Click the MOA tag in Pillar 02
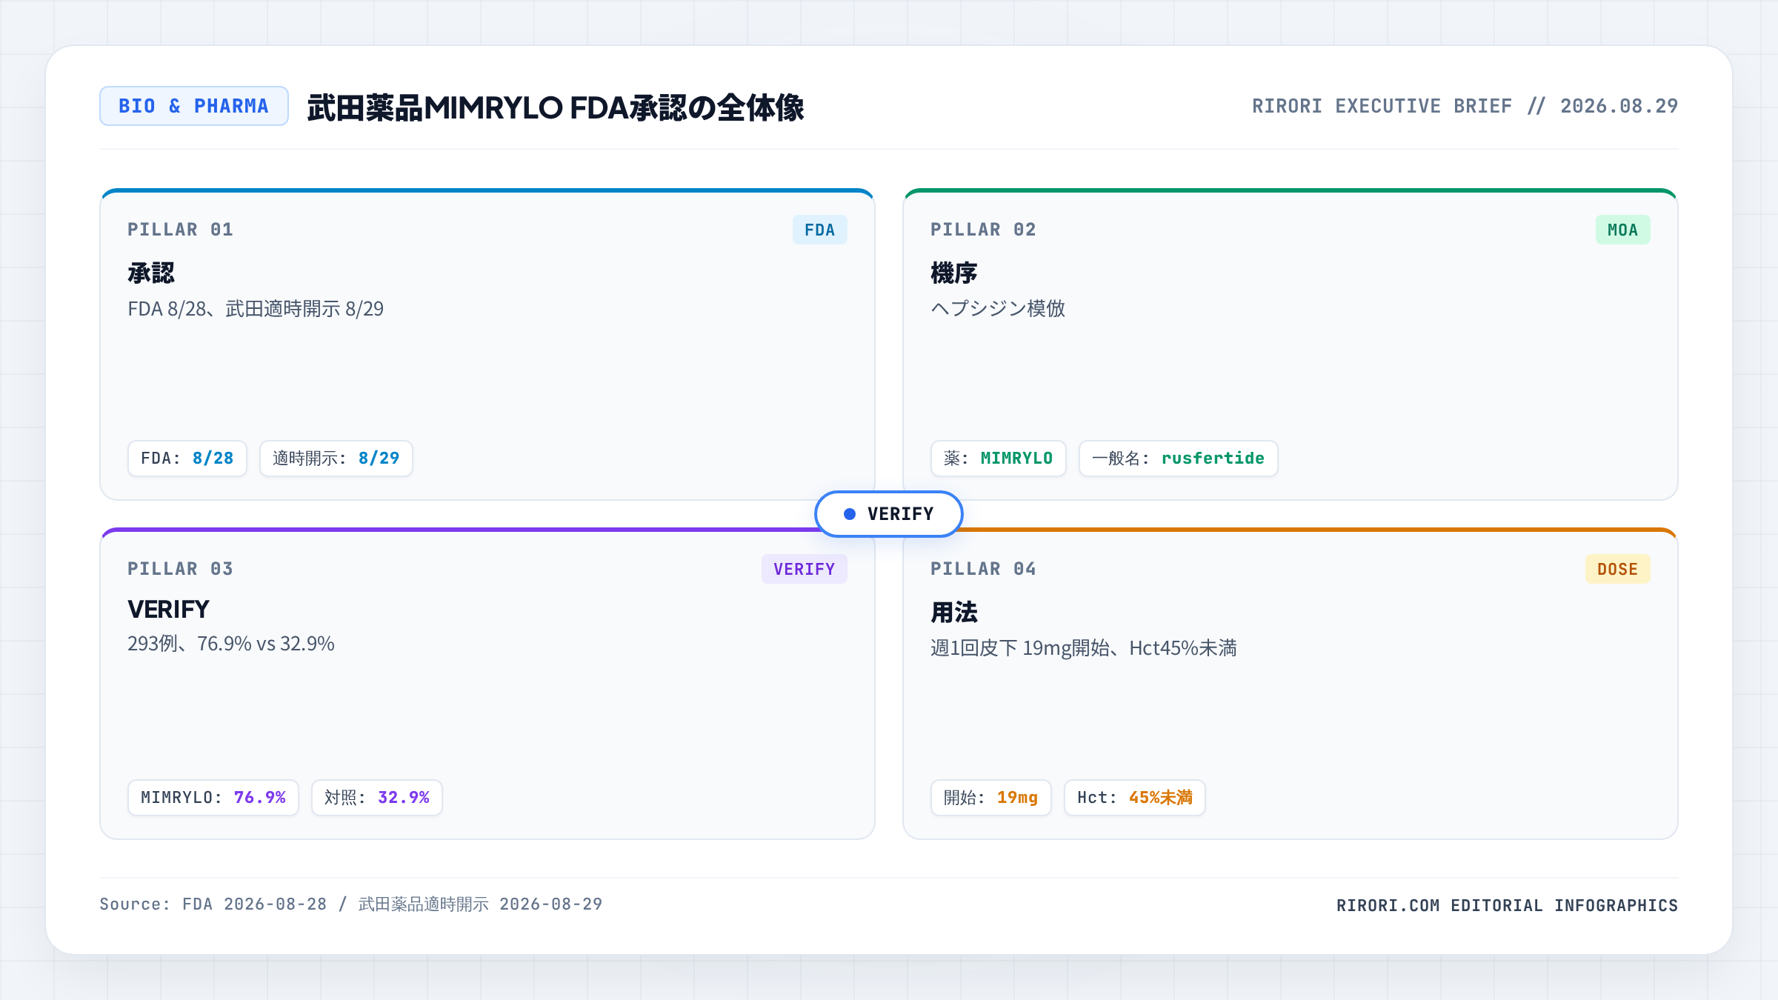This screenshot has width=1778, height=1000. (x=1622, y=230)
